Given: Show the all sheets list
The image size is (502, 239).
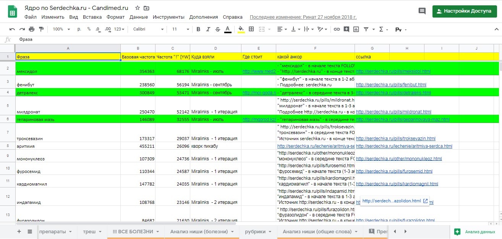Looking at the screenshot, I should tap(30, 231).
